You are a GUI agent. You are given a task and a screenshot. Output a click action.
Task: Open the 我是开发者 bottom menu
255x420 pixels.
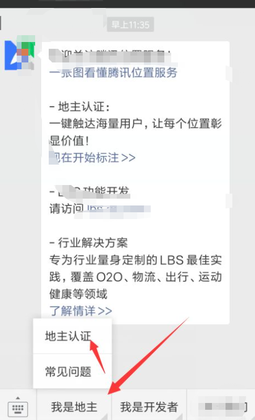(149, 407)
